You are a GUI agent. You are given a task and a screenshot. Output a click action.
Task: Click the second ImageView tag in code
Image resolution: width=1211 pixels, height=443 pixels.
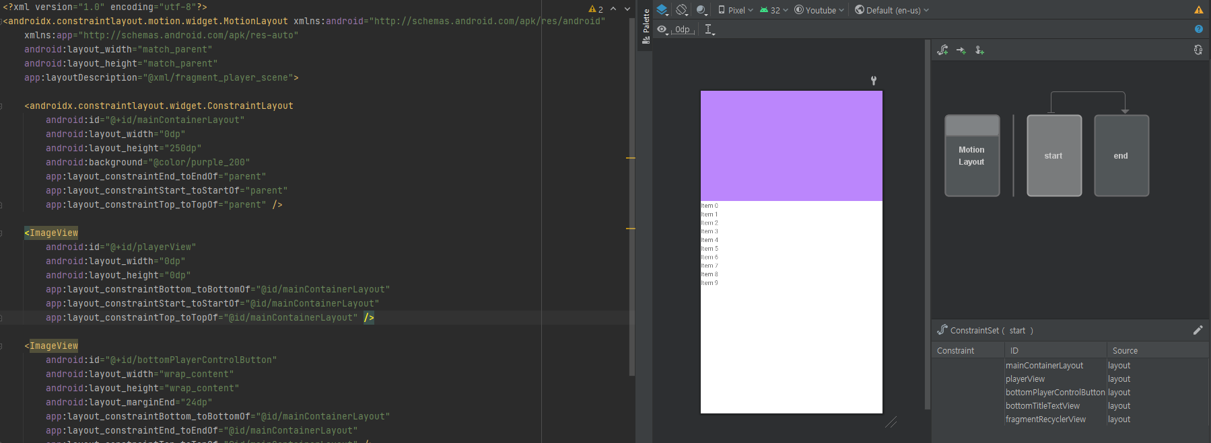(54, 346)
